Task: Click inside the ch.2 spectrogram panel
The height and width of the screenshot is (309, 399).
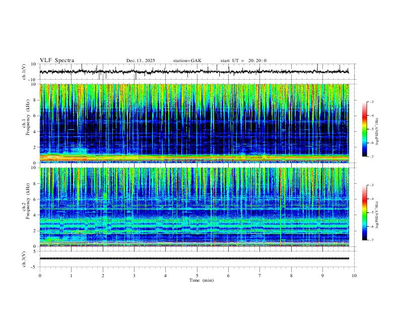Action: pos(194,207)
